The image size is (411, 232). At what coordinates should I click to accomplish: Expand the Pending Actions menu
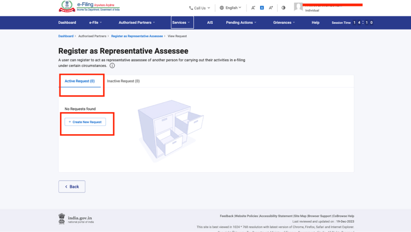point(241,22)
